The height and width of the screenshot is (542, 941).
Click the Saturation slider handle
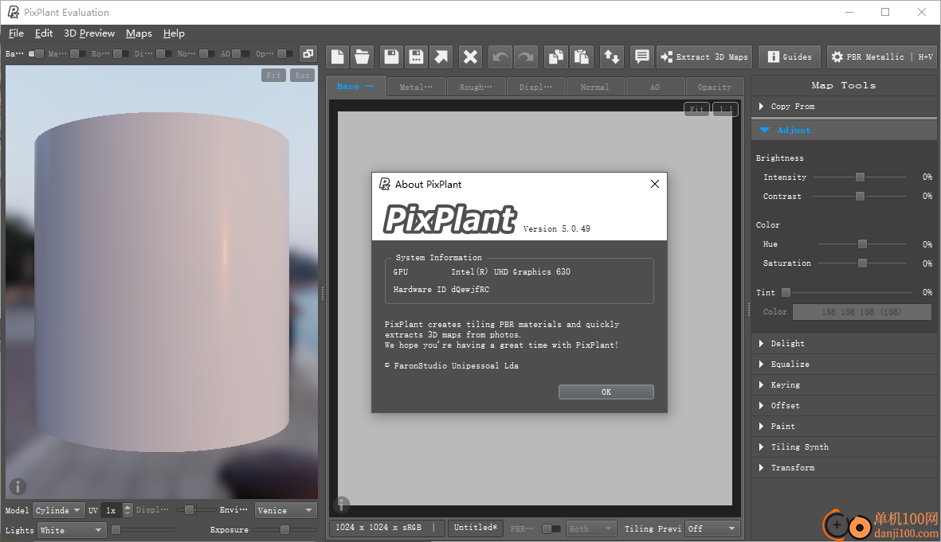tap(862, 263)
